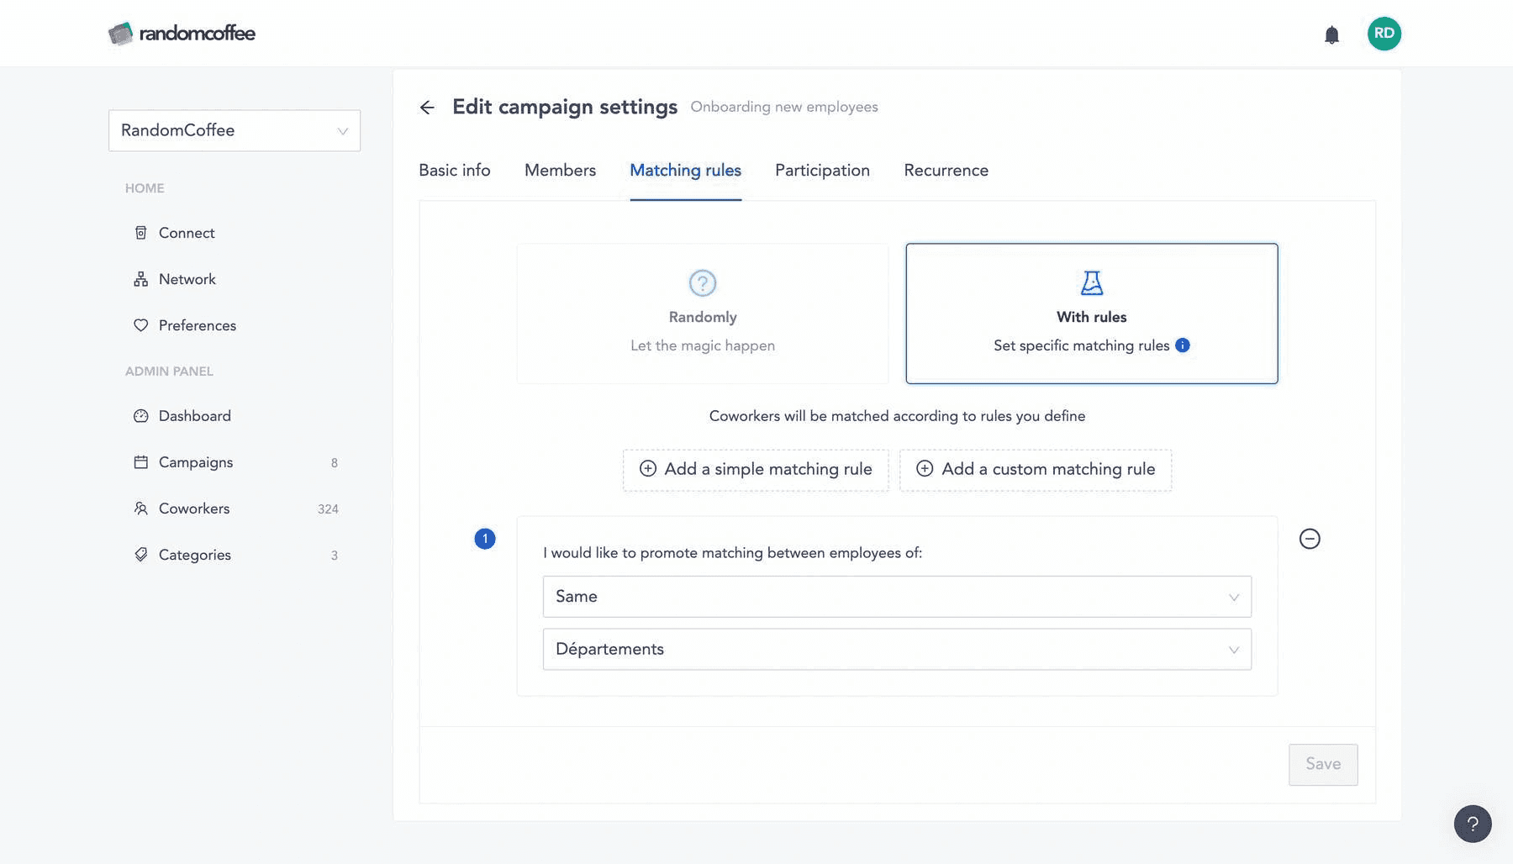Remove rule 1 with the minus icon
Viewport: 1513px width, 864px height.
(1310, 539)
